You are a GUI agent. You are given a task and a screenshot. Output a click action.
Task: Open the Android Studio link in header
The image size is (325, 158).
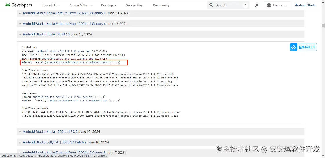306,5
